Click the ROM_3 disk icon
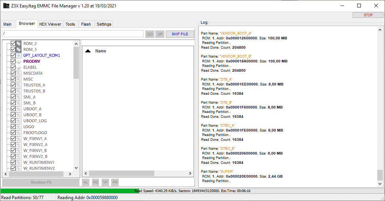Screen dimensions: 385x201 click(19, 49)
